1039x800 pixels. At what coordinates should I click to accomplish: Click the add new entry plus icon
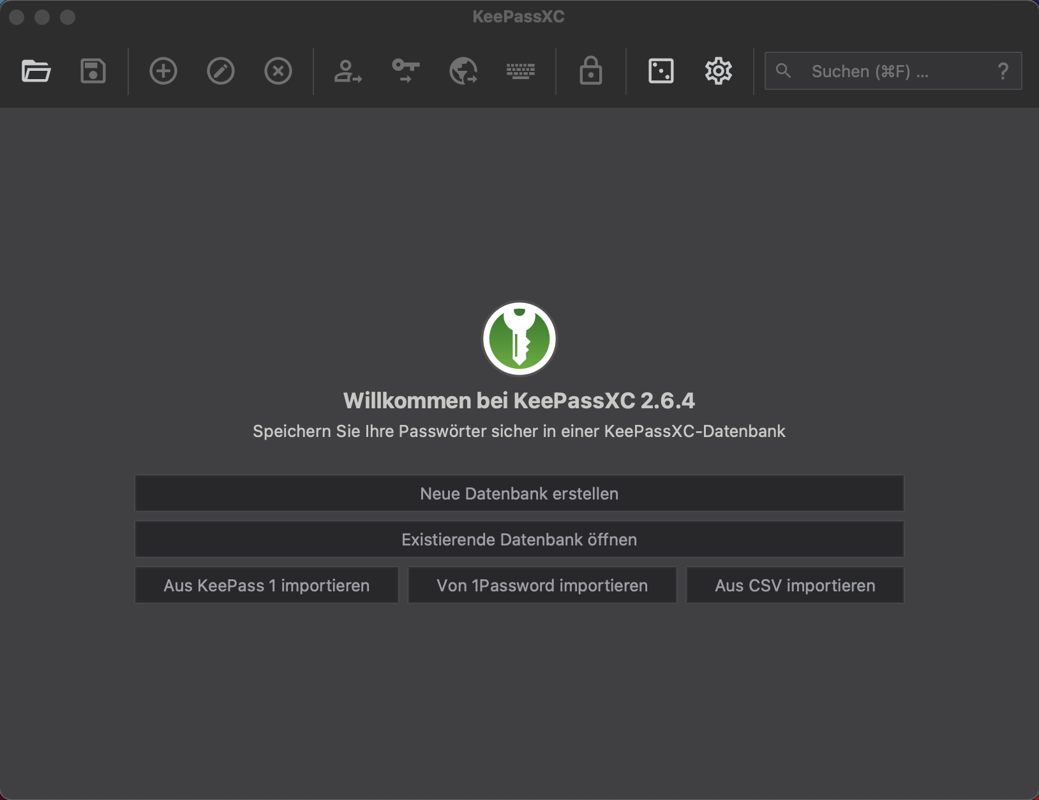point(163,71)
